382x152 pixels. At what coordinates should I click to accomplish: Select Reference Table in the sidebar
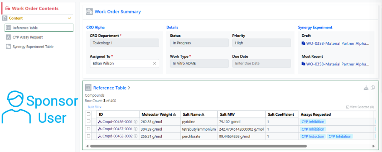point(39,28)
